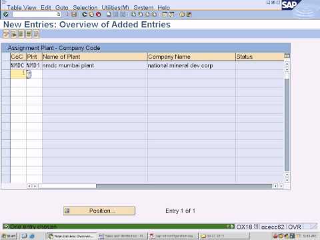The image size is (320, 240).
Task: Click the Name of Plant column header
Action: pos(95,57)
